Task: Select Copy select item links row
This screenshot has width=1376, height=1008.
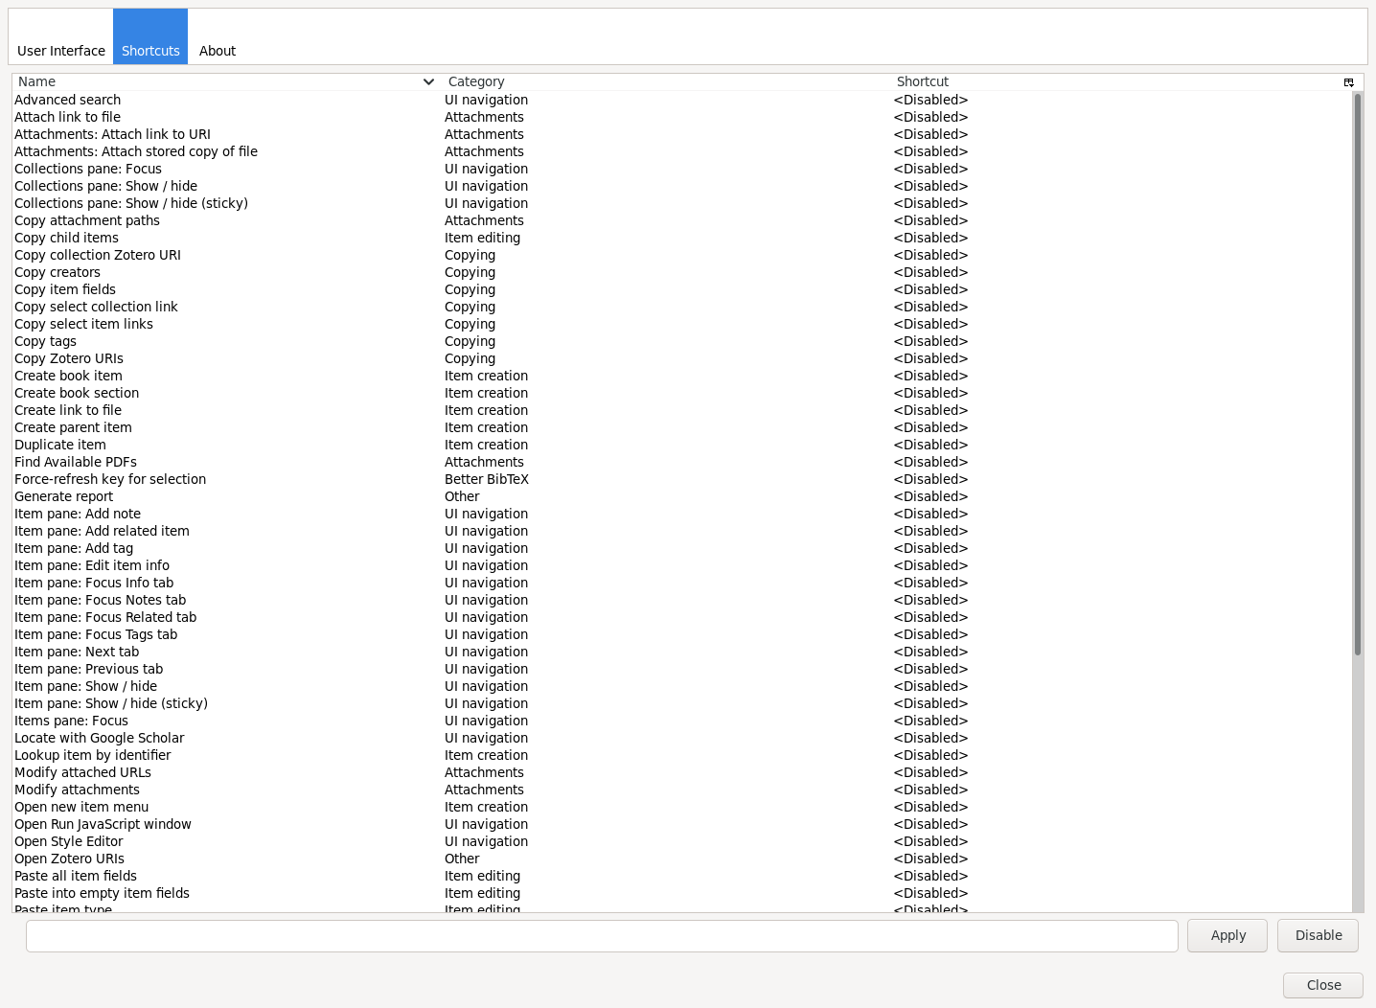Action: tap(681, 324)
